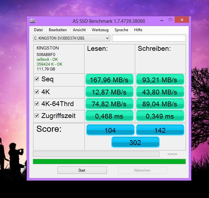Click the iaStorA - OK driver status
This screenshot has width=209, height=198.
[x=47, y=59]
